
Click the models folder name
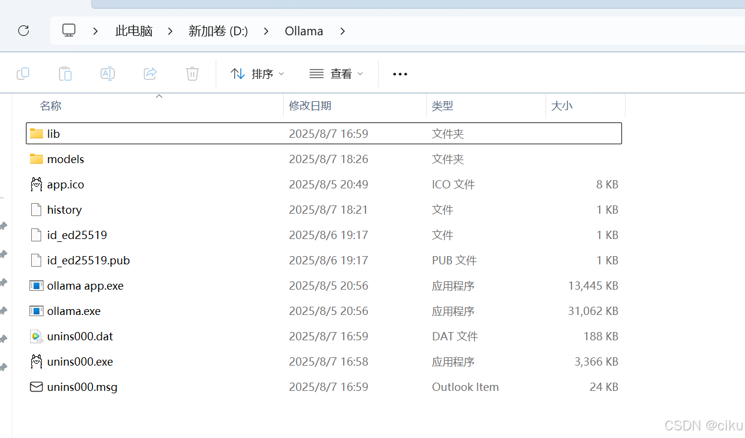(x=65, y=159)
